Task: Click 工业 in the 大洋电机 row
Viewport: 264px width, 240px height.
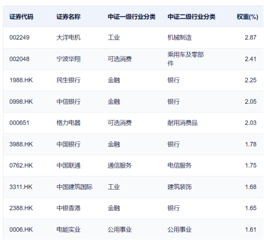Action: pyautogui.click(x=113, y=38)
